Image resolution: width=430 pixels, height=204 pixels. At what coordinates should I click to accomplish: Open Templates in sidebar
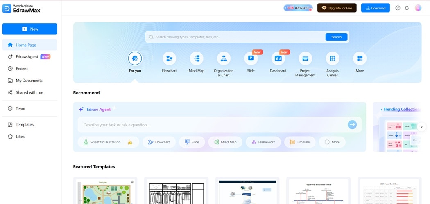click(x=29, y=125)
